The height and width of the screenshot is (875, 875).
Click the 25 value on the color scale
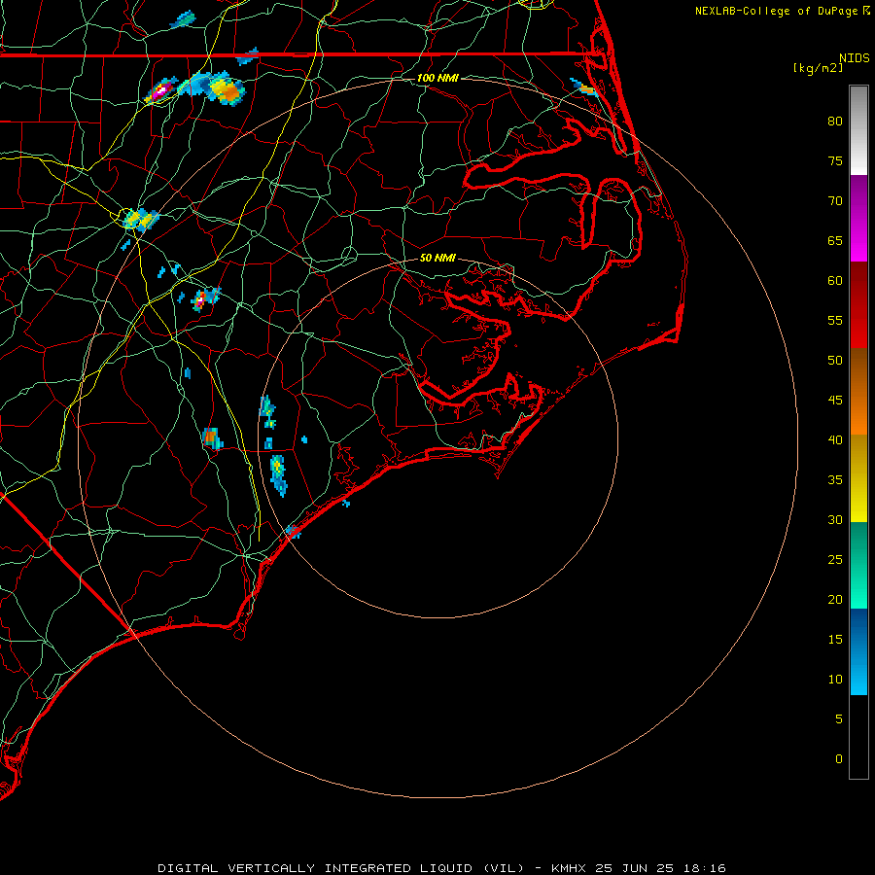[835, 560]
